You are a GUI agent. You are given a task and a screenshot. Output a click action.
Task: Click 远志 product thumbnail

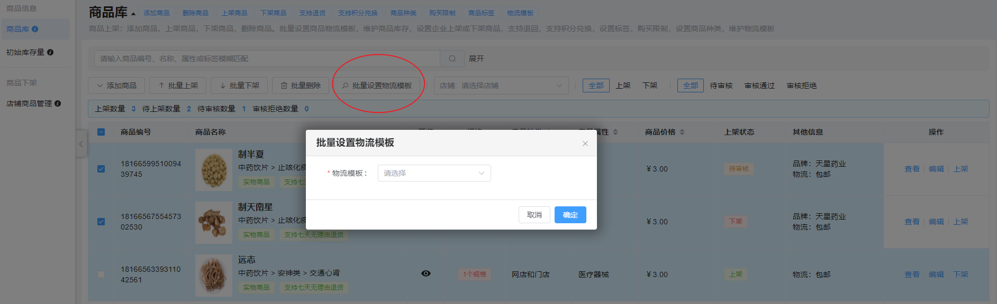pos(214,275)
